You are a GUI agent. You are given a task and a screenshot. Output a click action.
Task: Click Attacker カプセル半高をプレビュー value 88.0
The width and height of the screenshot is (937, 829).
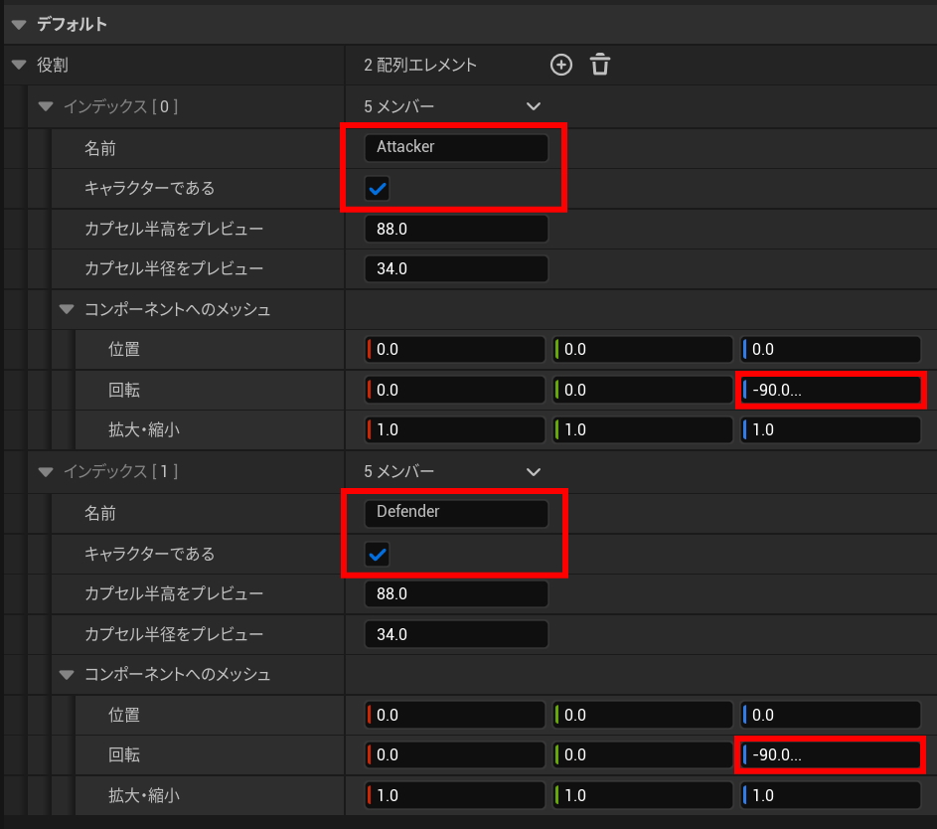456,230
